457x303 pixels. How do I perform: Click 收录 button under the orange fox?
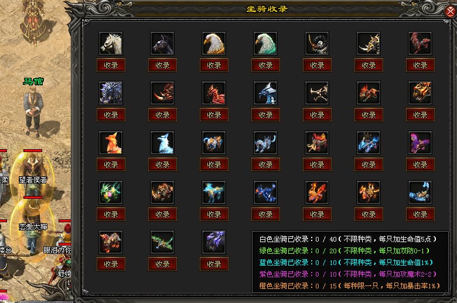(x=111, y=164)
